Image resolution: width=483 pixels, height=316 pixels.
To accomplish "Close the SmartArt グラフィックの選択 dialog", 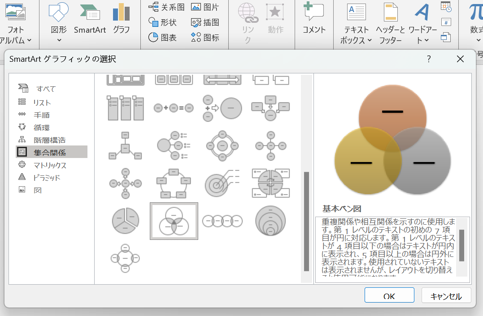I will [460, 59].
